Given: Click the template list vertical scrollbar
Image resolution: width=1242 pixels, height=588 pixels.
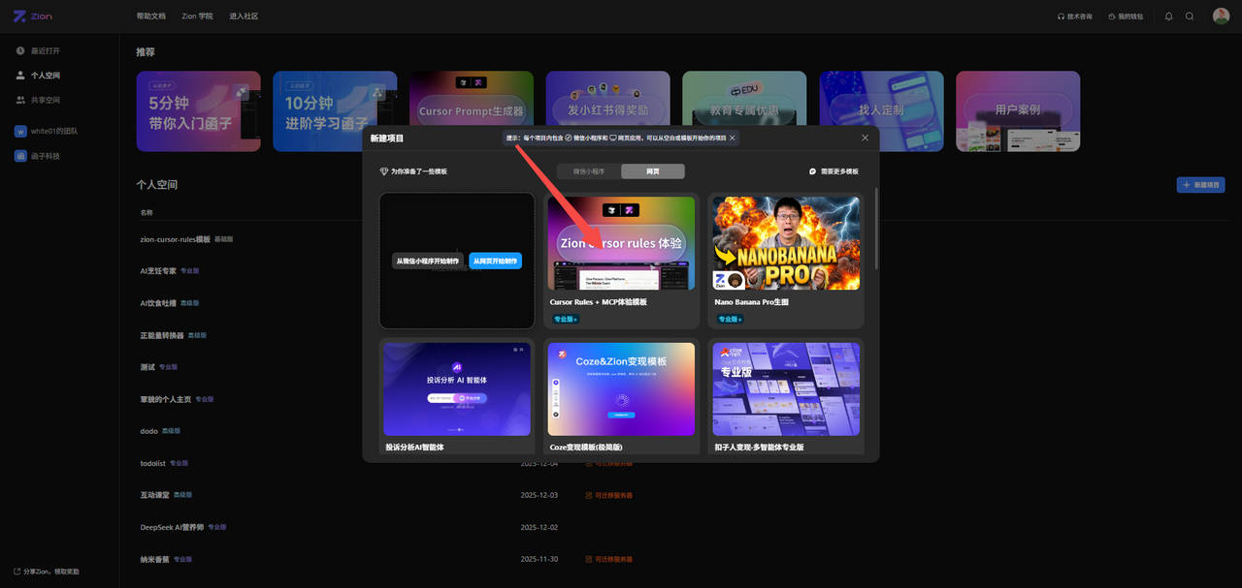Looking at the screenshot, I should click(x=876, y=228).
